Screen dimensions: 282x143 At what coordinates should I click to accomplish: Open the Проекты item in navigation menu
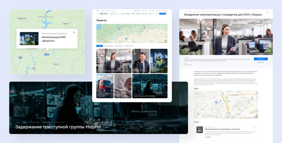pyautogui.click(x=133, y=14)
